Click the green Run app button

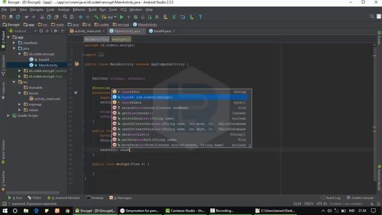click(x=122, y=17)
